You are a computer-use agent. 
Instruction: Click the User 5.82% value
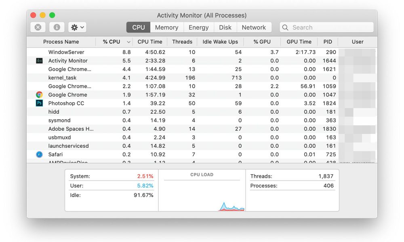click(x=145, y=186)
